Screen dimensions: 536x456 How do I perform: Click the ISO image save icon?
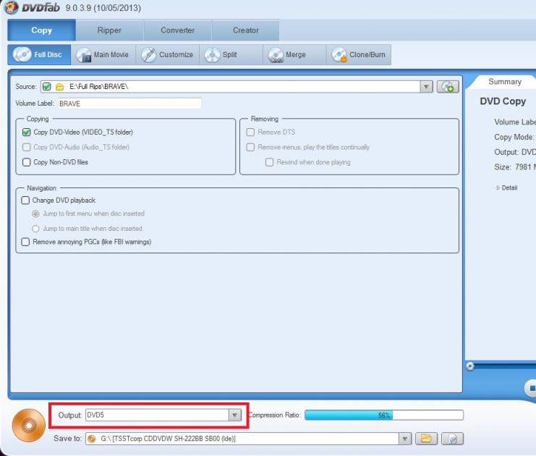452,439
